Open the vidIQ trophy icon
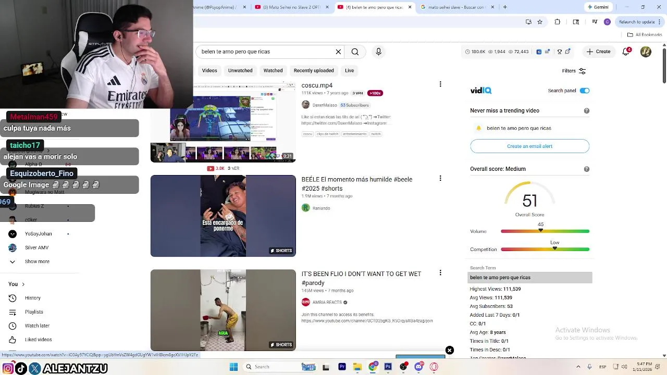Screen dimensions: 667x375 (560, 52)
